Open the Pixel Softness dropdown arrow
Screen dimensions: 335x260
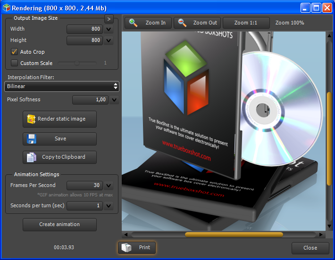114,100
